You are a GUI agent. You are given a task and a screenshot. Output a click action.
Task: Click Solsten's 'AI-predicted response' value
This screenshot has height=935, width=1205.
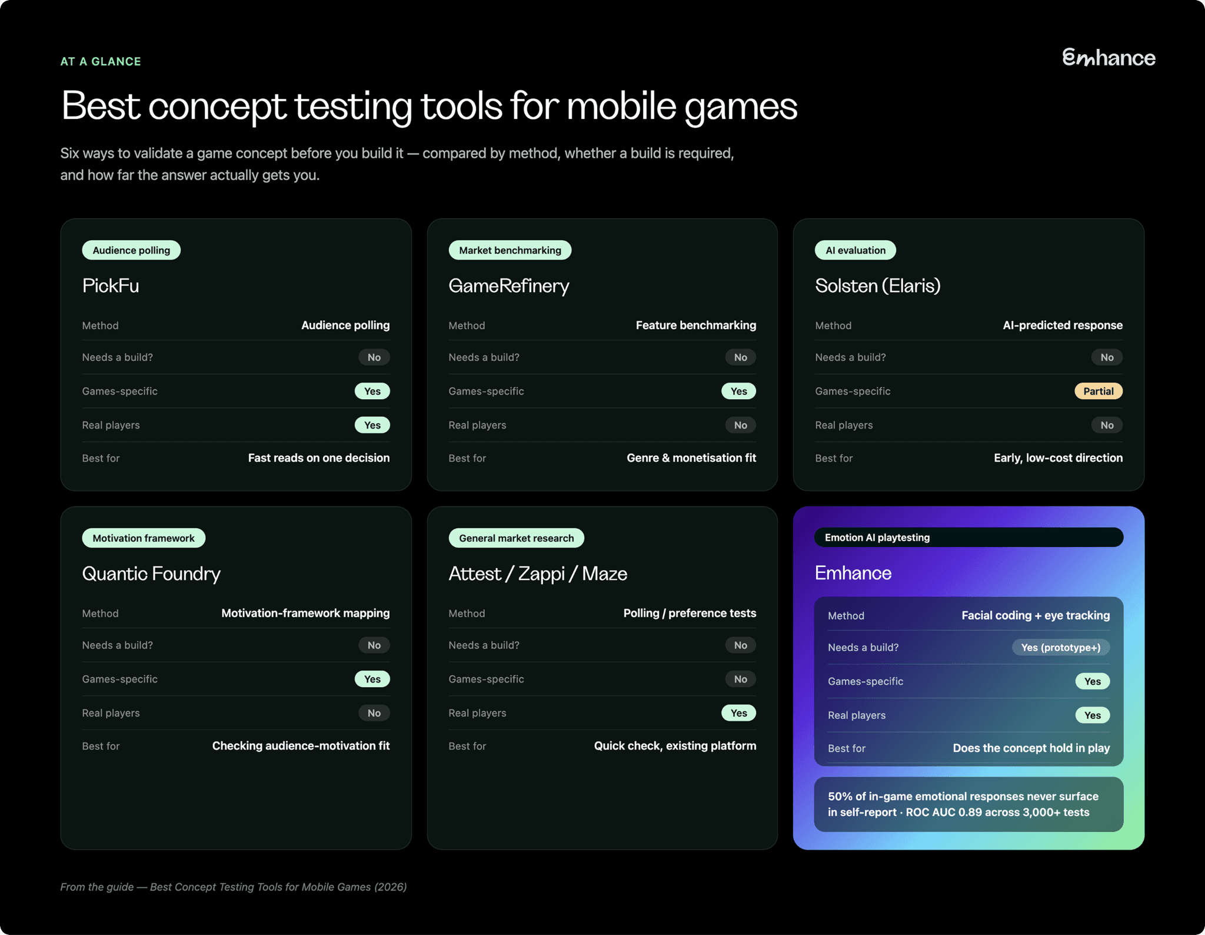[x=1063, y=325]
